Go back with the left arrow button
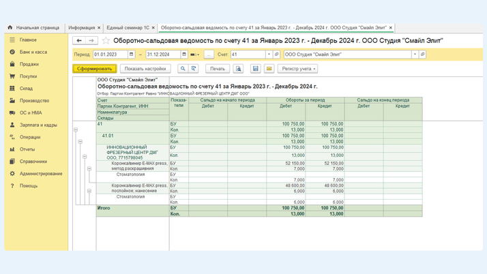The image size is (487, 274). click(x=79, y=41)
